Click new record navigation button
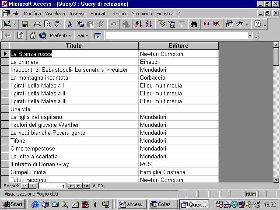280x210 pixels. pyautogui.click(x=86, y=186)
